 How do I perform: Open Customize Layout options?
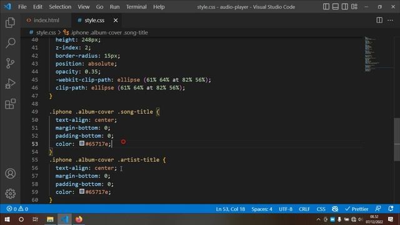(354, 7)
